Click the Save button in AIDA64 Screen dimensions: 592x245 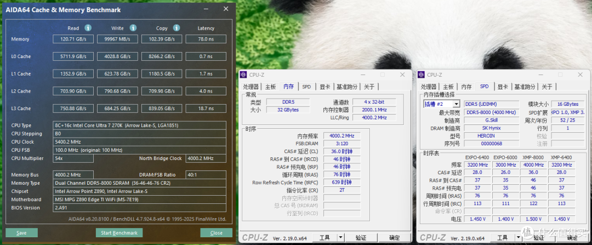coord(21,232)
